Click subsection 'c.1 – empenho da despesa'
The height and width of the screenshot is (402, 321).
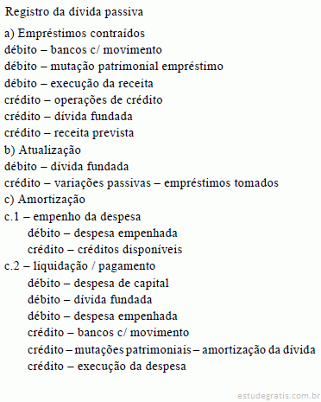72,217
